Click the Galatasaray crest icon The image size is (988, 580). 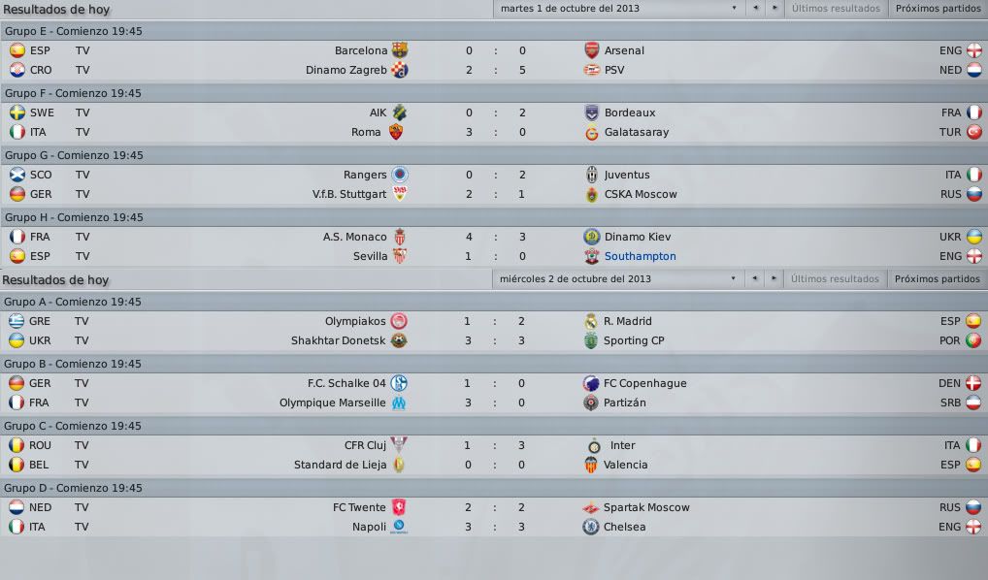592,132
